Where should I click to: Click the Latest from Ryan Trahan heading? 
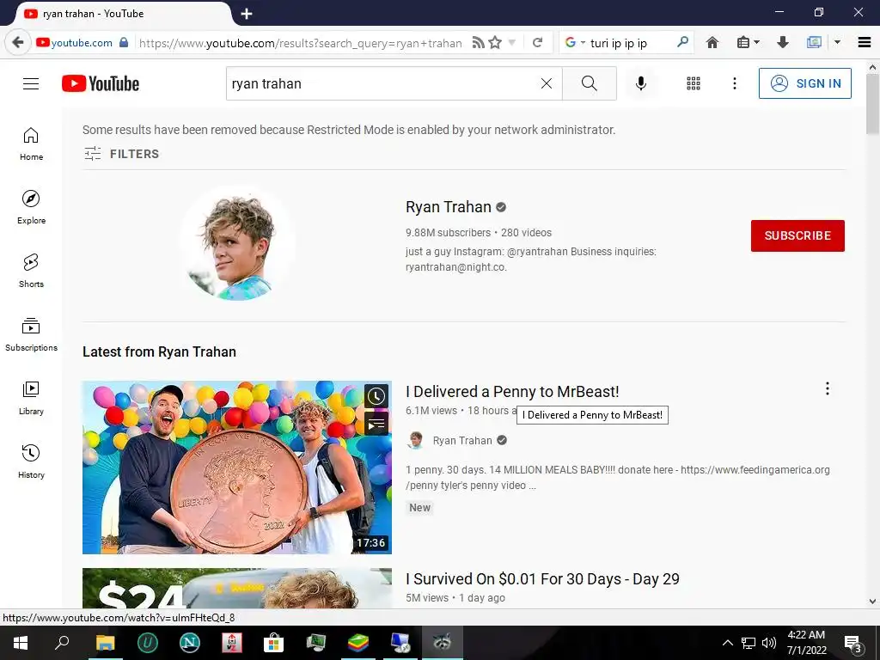[159, 351]
